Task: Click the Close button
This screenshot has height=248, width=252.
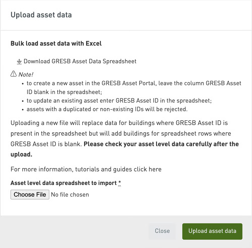Action: [x=162, y=231]
